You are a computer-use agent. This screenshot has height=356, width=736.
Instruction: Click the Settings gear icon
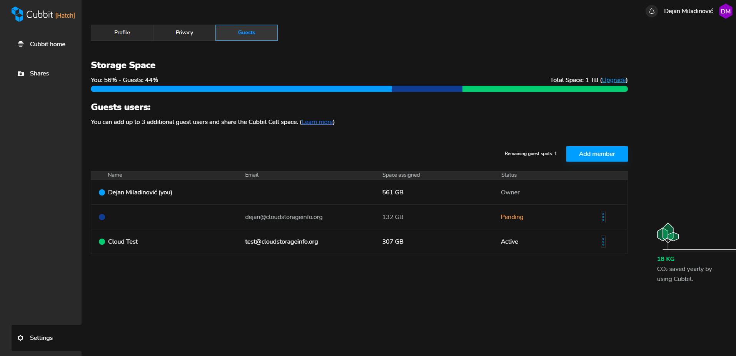click(x=21, y=338)
